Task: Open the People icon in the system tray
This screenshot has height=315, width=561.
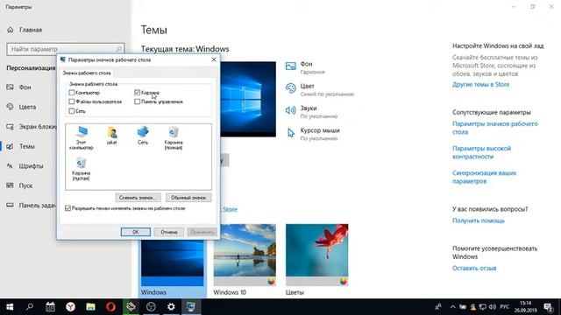Action: [x=438, y=307]
